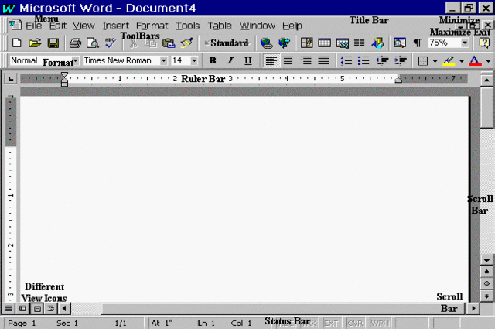Set alignment to Center
Image resolution: width=495 pixels, height=329 pixels.
tap(288, 60)
